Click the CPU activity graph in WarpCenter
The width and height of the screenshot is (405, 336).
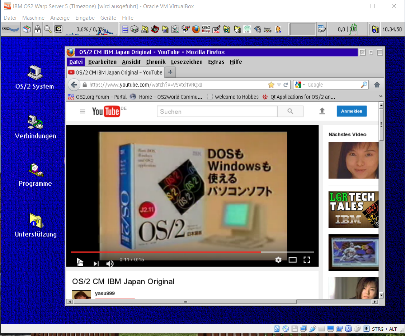click(91, 29)
